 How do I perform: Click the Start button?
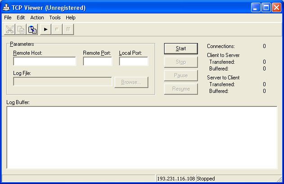[x=181, y=48]
